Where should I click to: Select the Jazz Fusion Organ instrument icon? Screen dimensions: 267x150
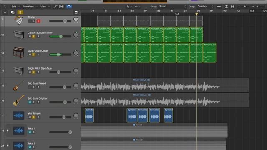(19, 53)
